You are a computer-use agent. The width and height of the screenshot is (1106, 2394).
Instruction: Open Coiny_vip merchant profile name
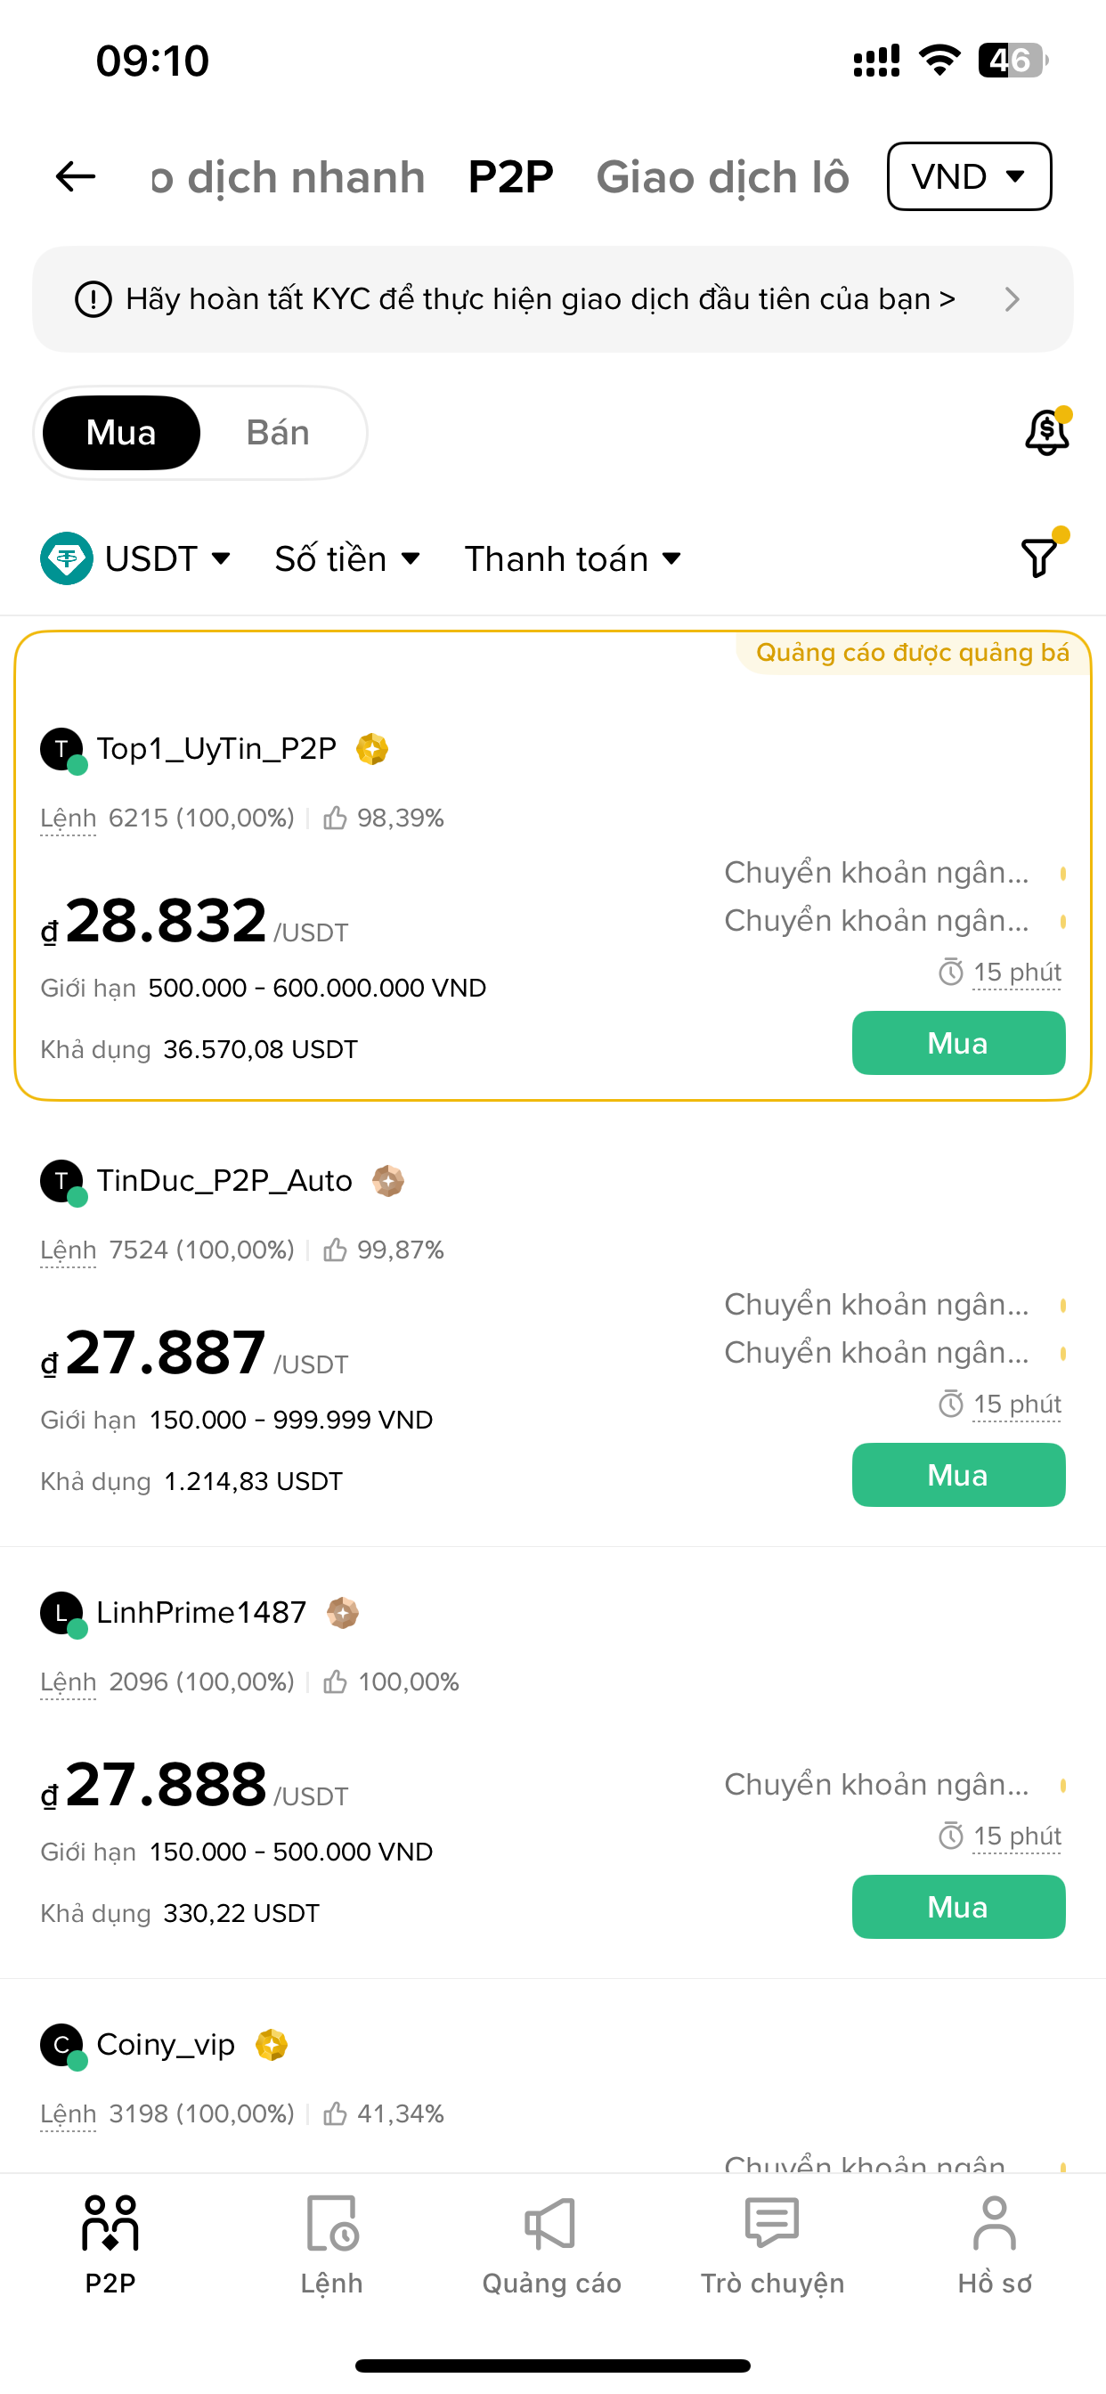[166, 2045]
